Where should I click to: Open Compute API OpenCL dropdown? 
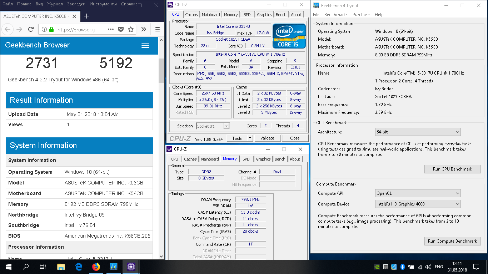pos(418,193)
